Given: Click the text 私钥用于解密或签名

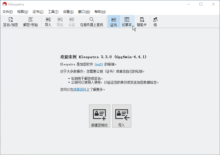Looking at the screenshot, I should [87, 78].
